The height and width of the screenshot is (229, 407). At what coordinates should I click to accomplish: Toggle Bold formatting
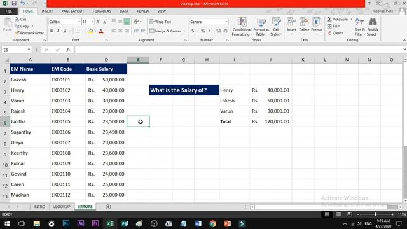[x=52, y=31]
